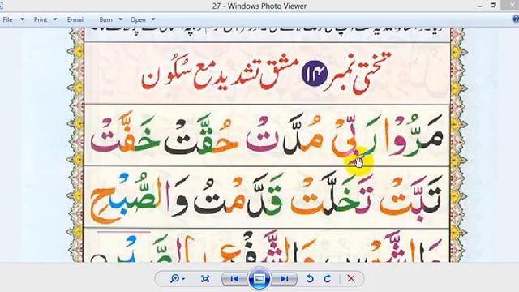Go to the next image
Screen dimensions: 519x292
coord(284,279)
